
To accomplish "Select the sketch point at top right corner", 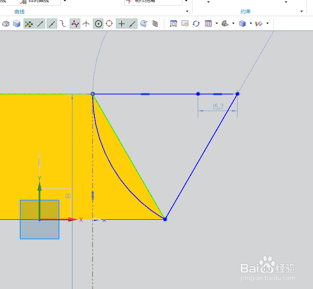I will pyautogui.click(x=237, y=94).
